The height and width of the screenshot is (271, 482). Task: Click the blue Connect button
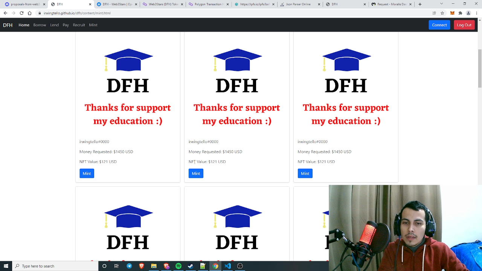pyautogui.click(x=439, y=25)
